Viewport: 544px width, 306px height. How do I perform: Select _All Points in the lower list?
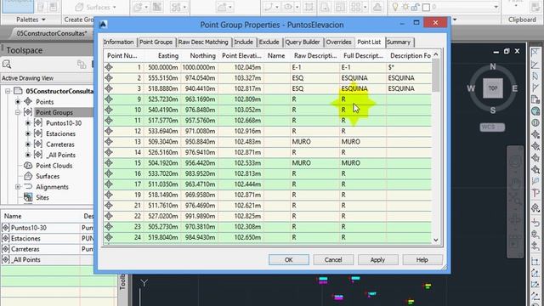(x=25, y=260)
